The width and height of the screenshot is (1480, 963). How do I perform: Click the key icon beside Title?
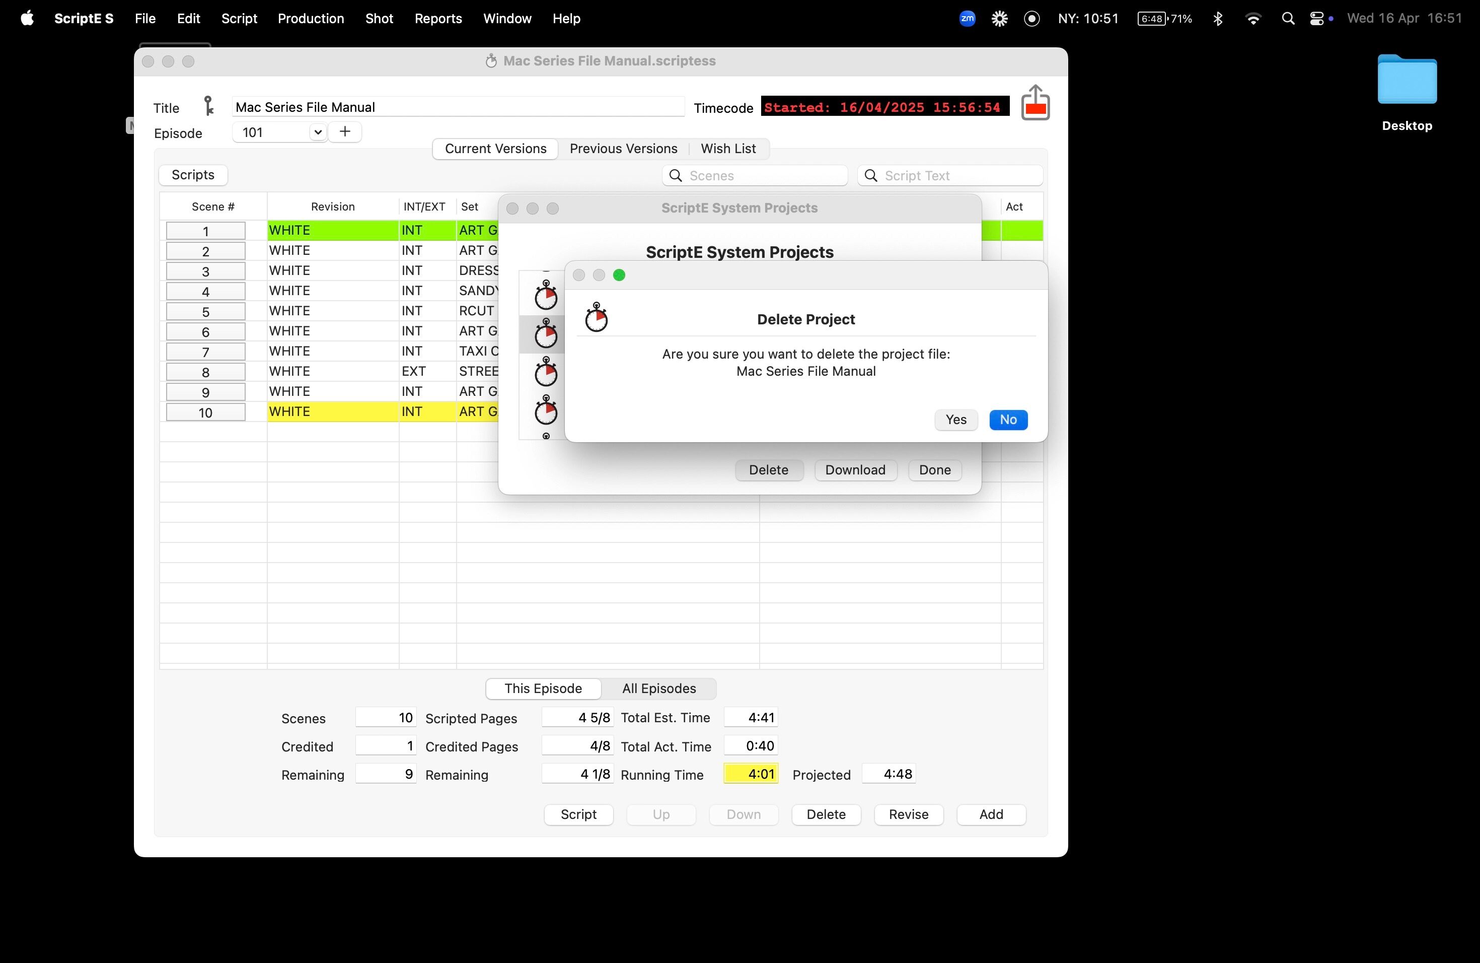[x=209, y=106]
